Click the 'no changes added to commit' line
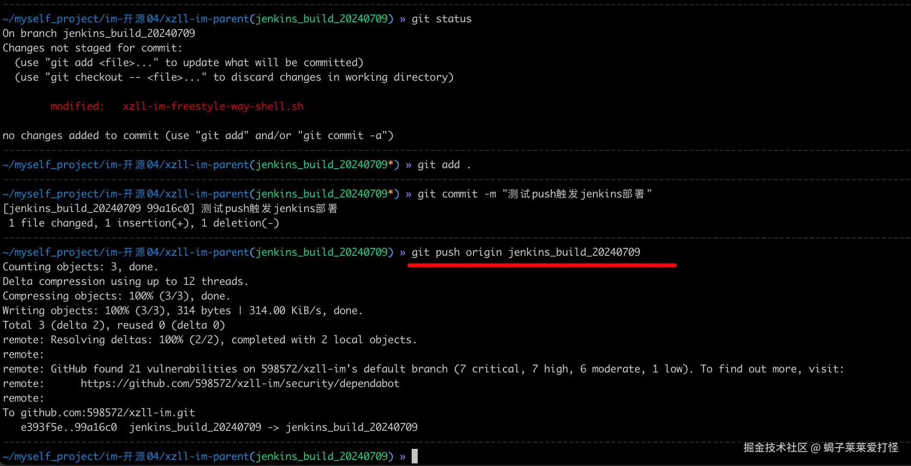Image resolution: width=911 pixels, height=466 pixels. [198, 136]
